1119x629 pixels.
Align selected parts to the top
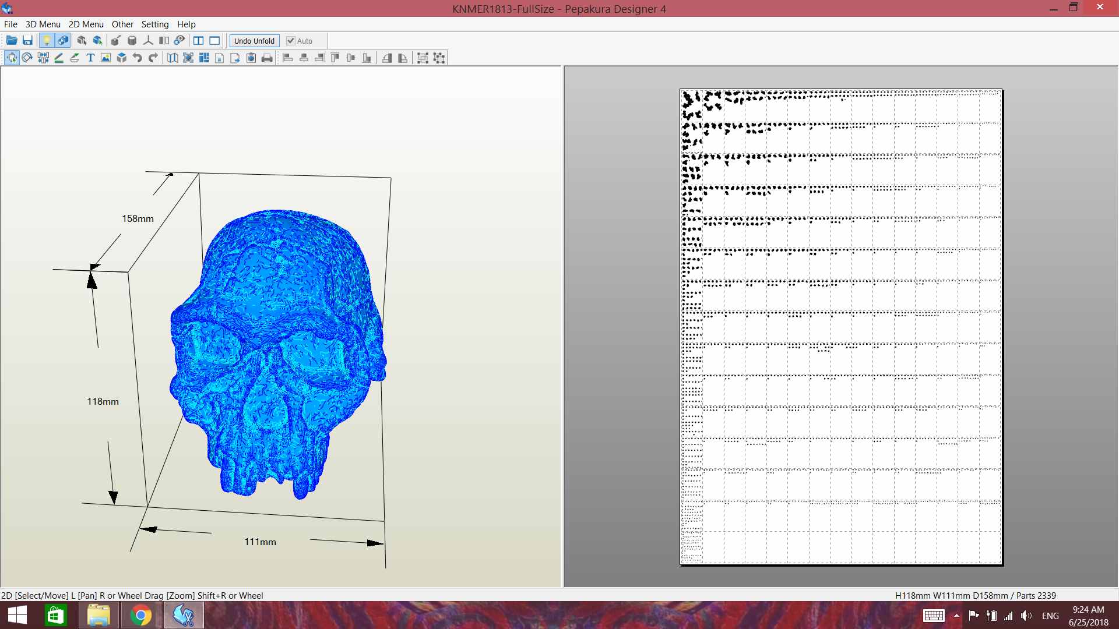(335, 58)
